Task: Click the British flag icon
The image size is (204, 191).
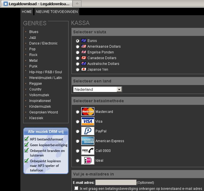Action: tap(84, 52)
